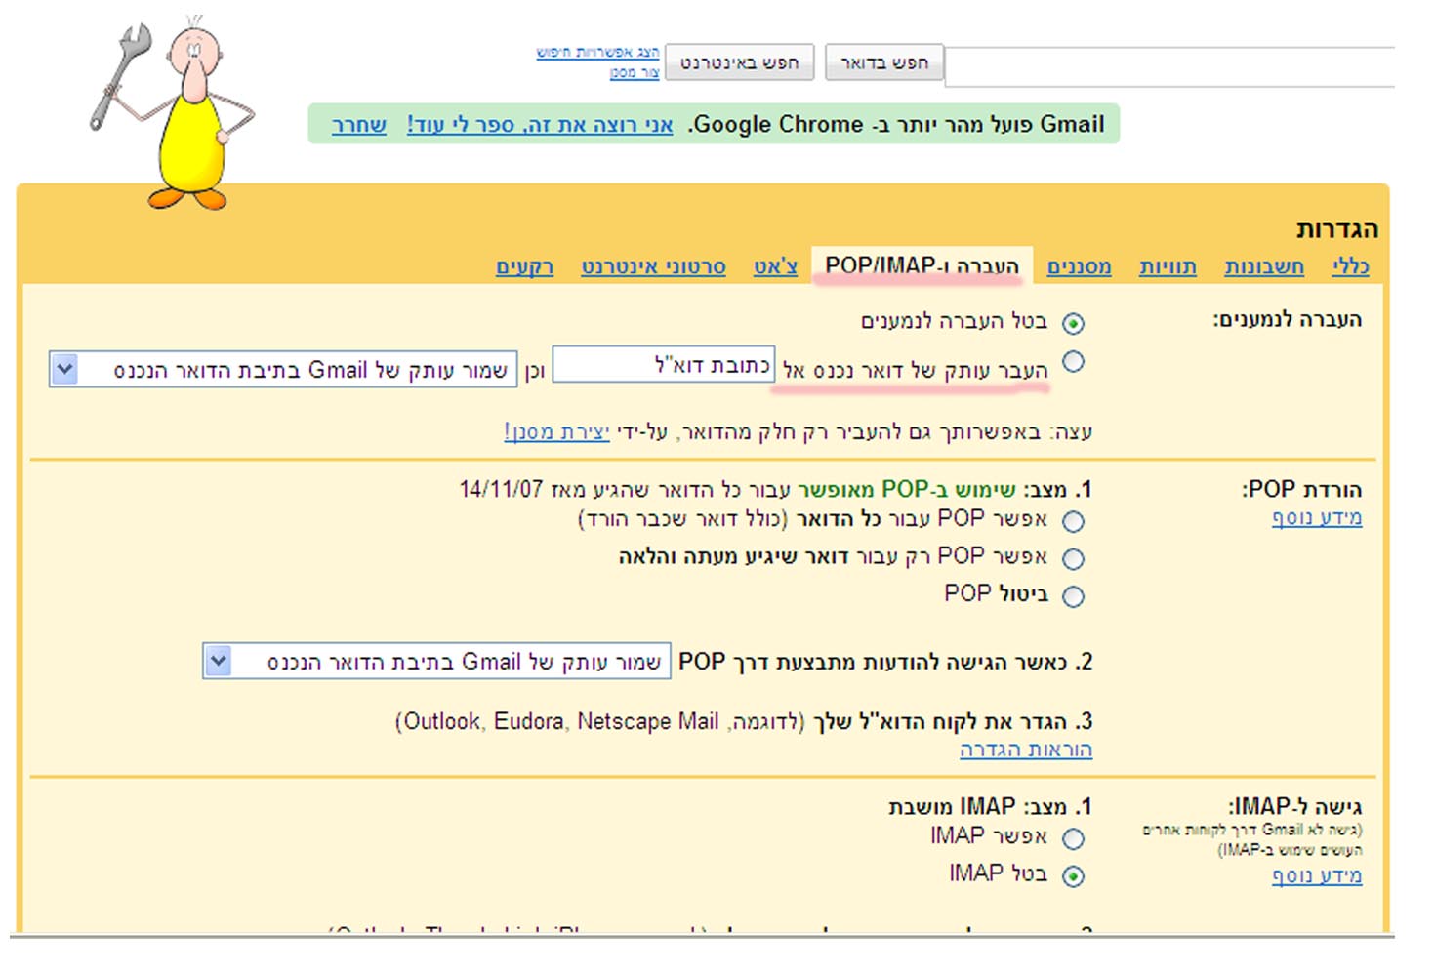This screenshot has height=975, width=1435.
Task: Open the מסננים (Filters) tab
Action: [1079, 266]
